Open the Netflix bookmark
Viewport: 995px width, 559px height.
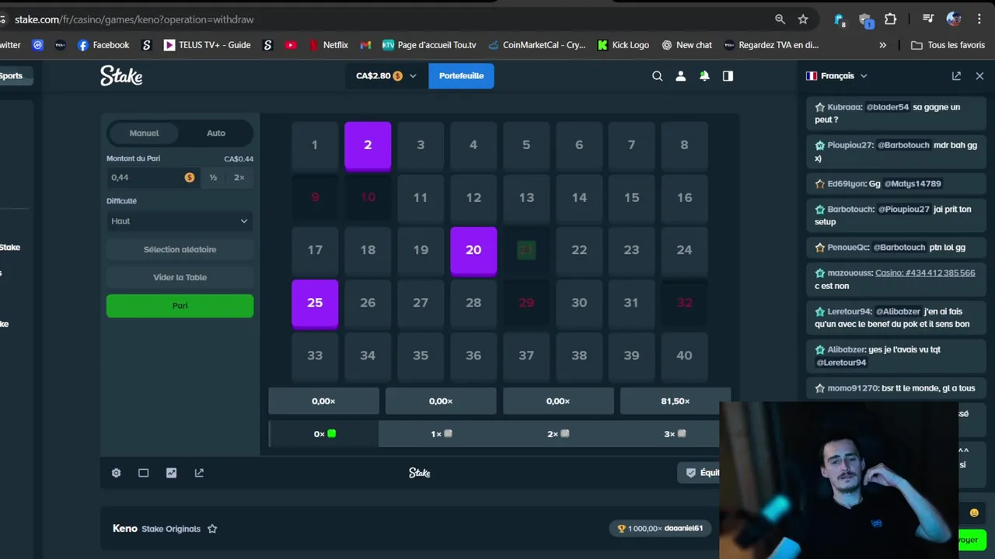tap(329, 45)
